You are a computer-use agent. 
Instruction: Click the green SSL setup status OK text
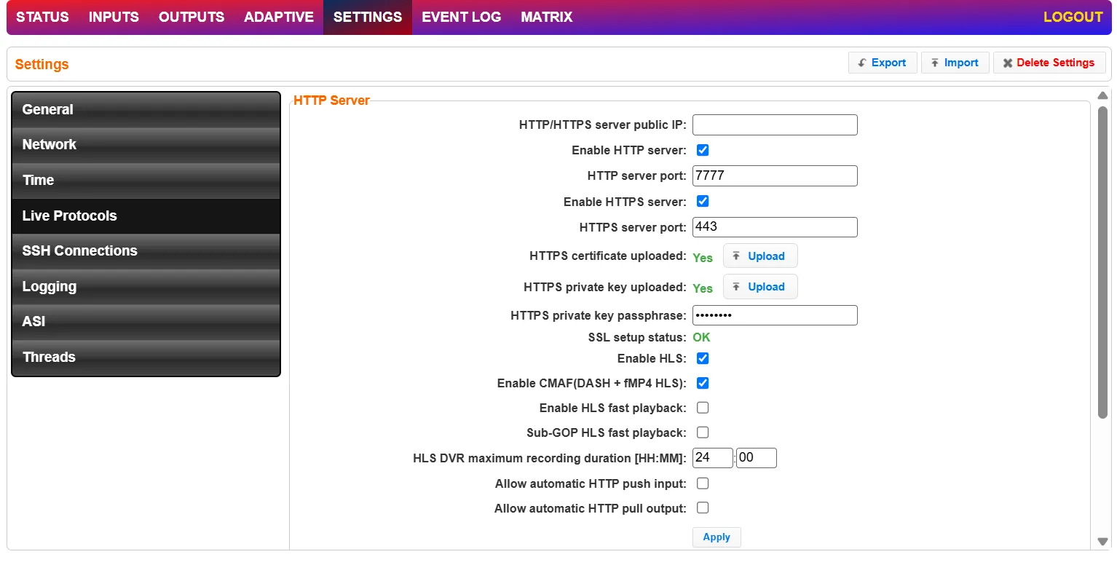701,338
